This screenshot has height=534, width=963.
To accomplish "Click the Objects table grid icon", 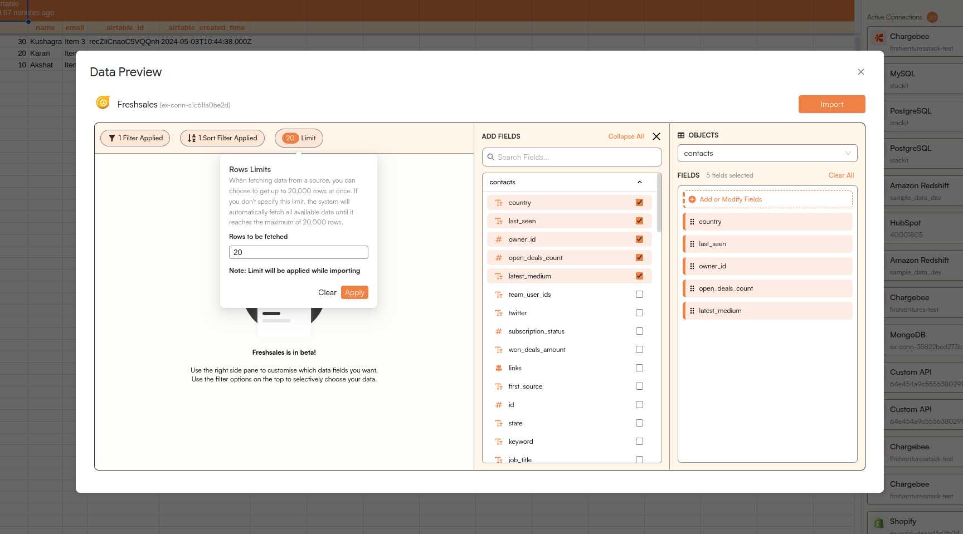I will (x=681, y=135).
